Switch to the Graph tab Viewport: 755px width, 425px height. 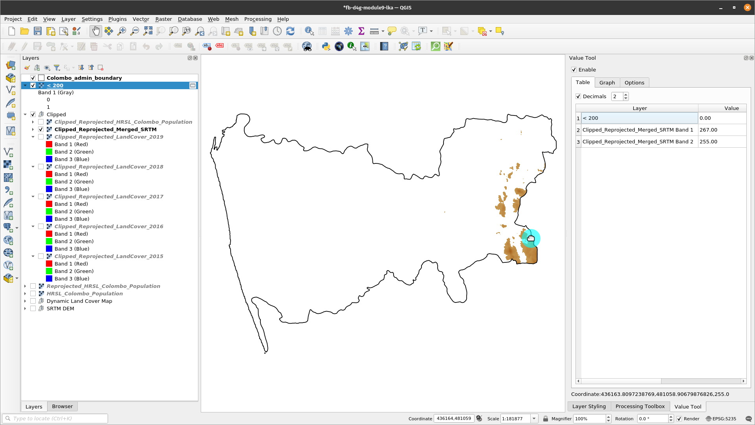pos(607,82)
